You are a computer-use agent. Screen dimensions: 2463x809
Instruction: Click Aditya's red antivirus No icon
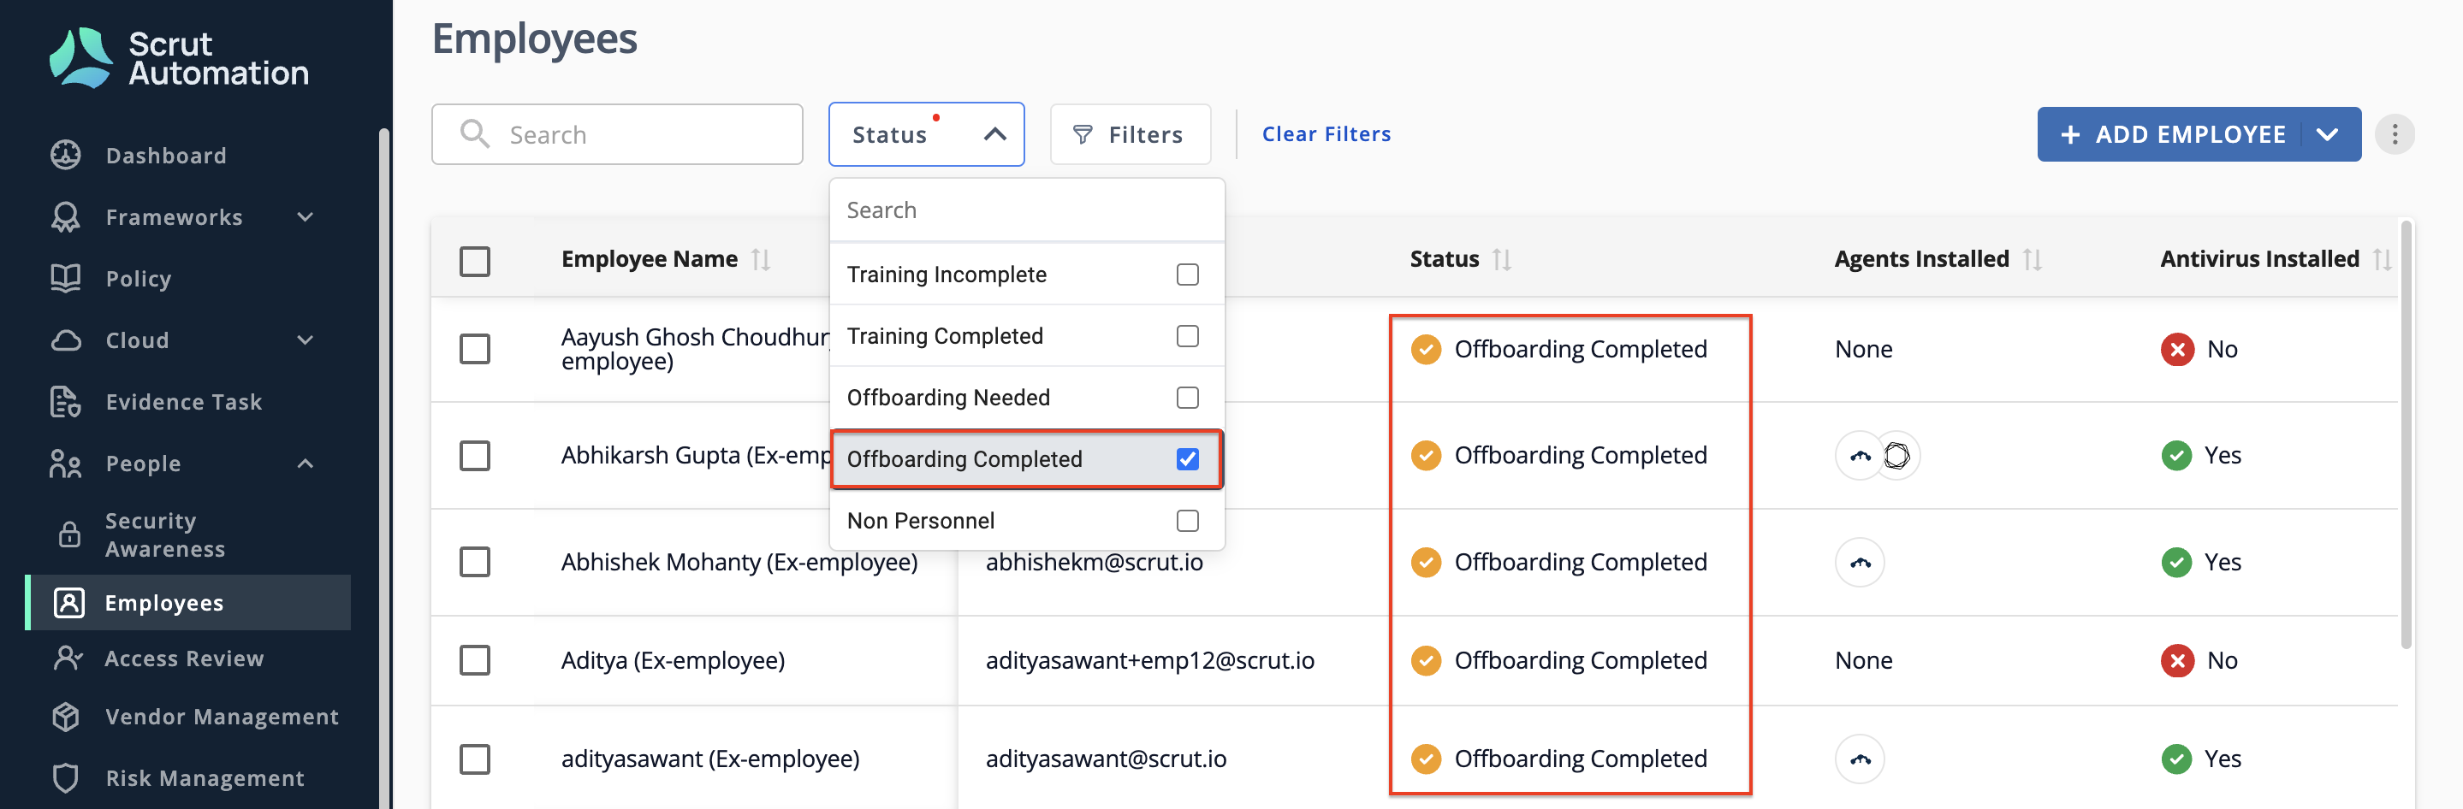tap(2177, 660)
